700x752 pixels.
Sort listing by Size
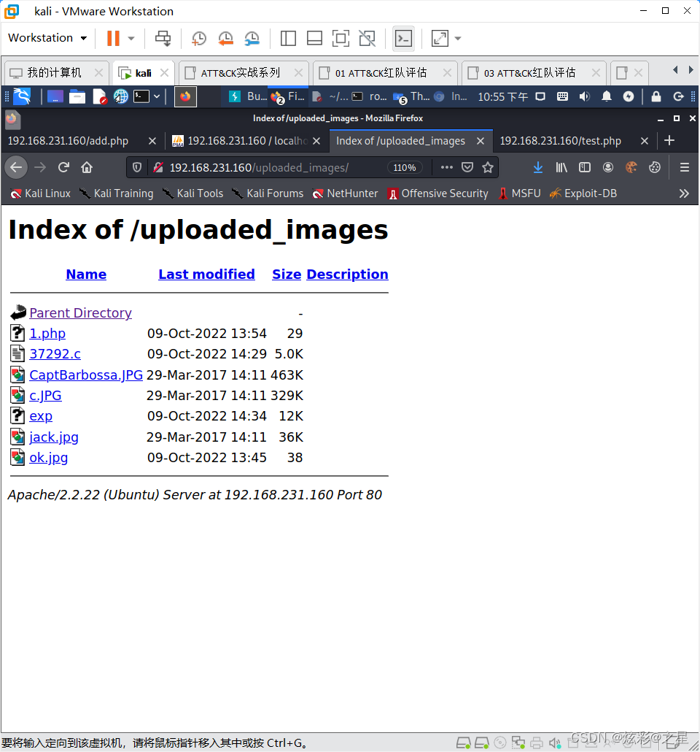click(287, 275)
